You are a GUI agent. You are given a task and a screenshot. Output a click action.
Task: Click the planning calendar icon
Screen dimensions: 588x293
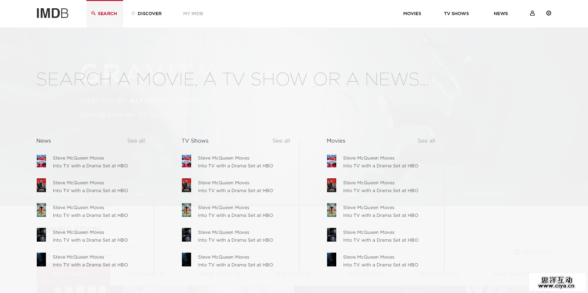(517, 252)
